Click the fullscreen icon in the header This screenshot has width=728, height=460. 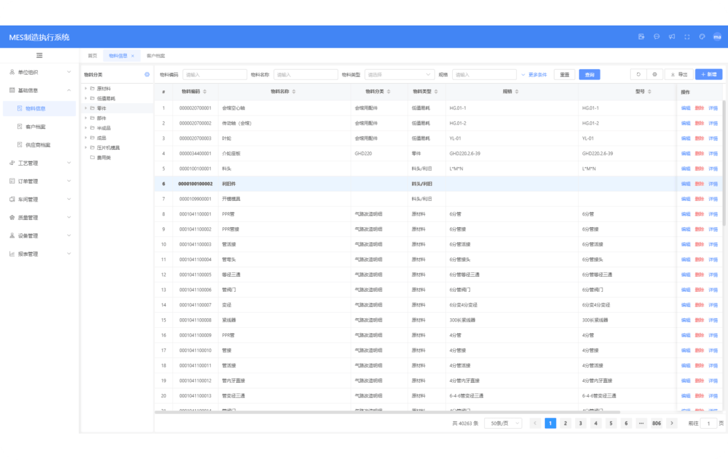point(687,37)
